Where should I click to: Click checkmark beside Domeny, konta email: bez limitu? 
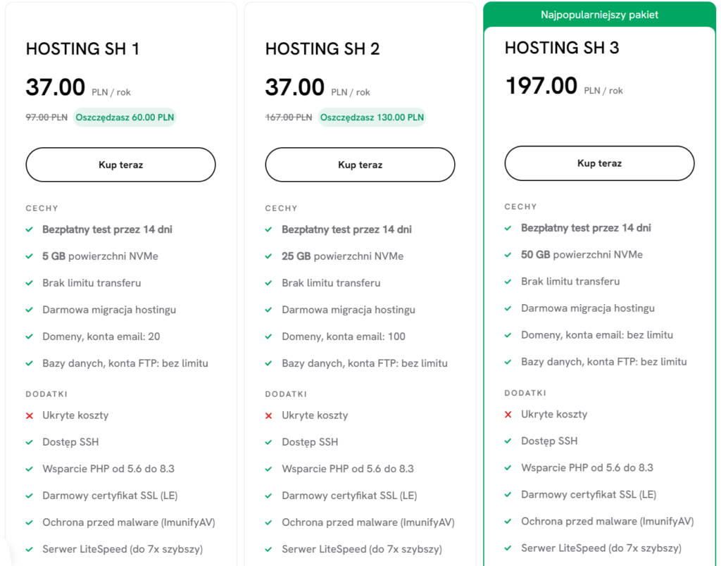(508, 335)
